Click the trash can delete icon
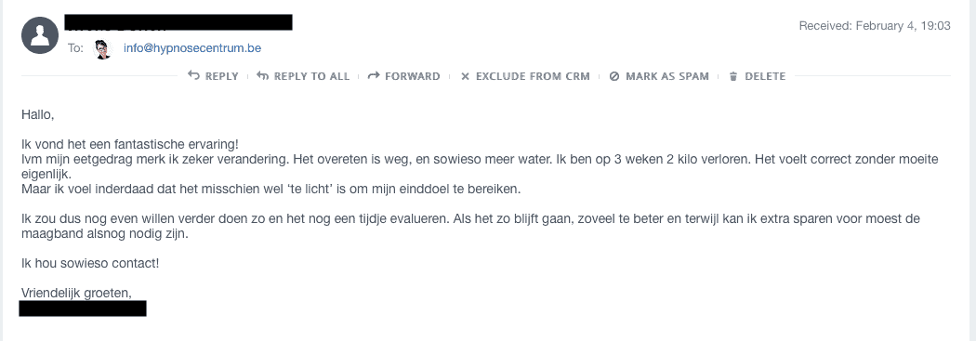Image resolution: width=976 pixels, height=341 pixels. pyautogui.click(x=733, y=76)
